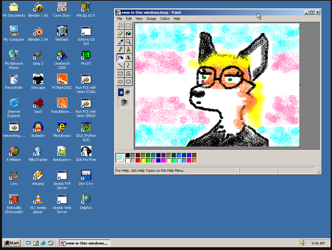Select the rectangular Select tool
332x250 pixels.
coord(128,26)
